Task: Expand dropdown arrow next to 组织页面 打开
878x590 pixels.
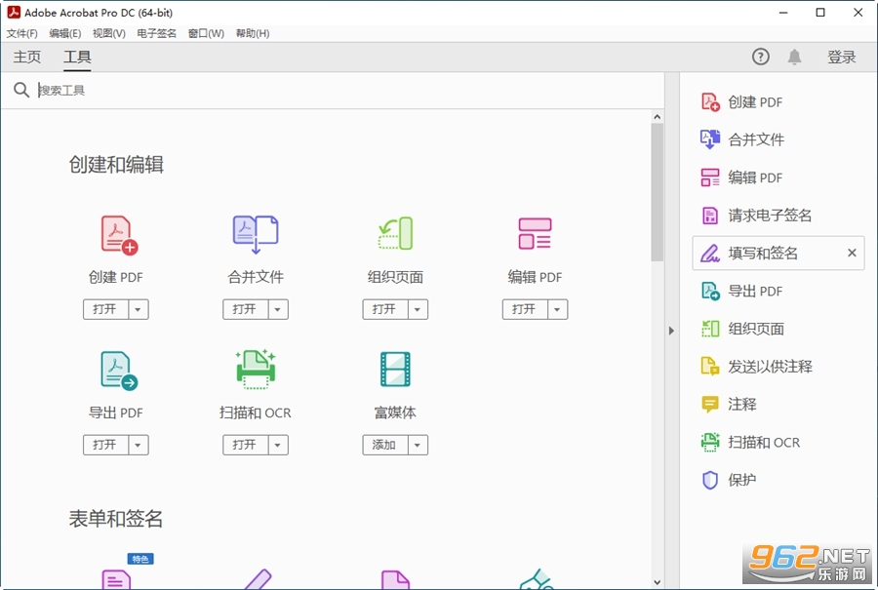Action: click(418, 309)
